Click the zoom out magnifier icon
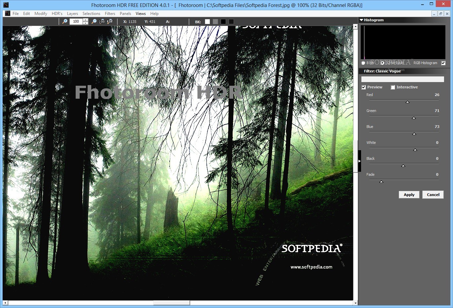Viewport: 453px width, 308px height. [x=94, y=21]
